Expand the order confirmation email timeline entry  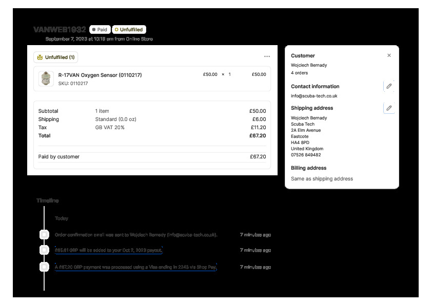136,235
